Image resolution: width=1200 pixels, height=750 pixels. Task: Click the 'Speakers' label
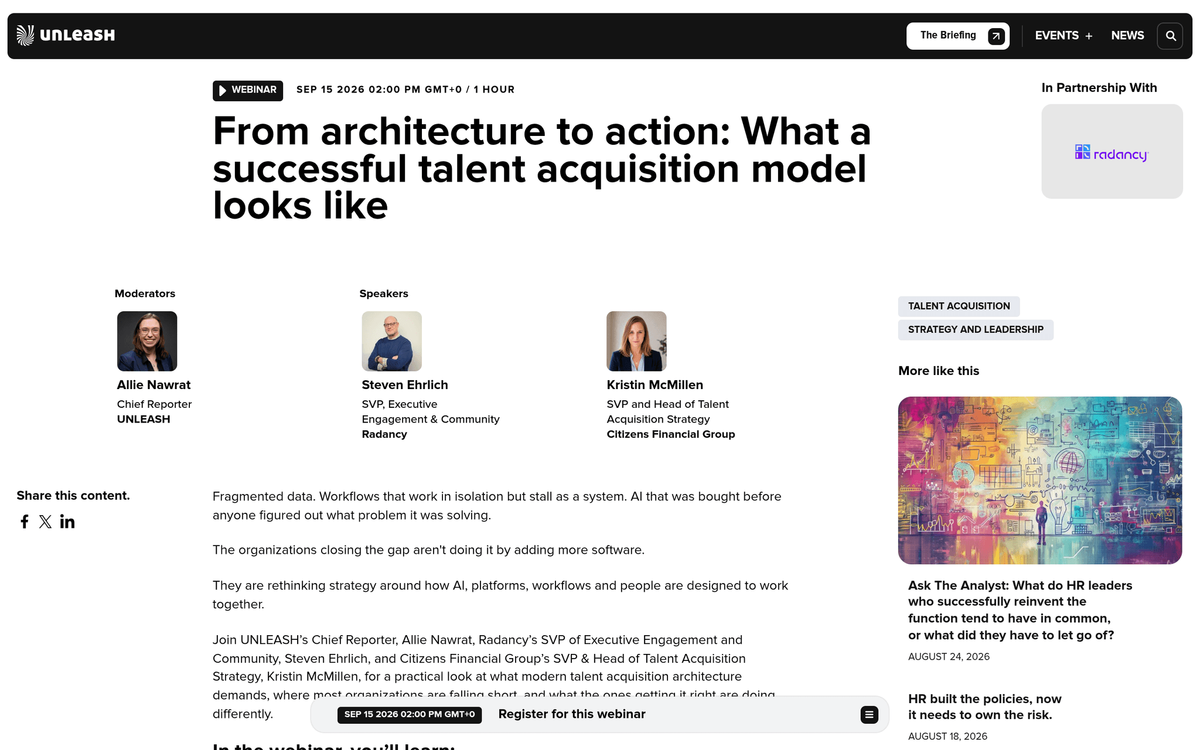tap(384, 294)
